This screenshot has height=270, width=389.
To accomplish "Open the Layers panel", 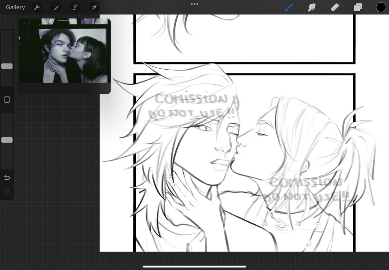I will [x=358, y=6].
